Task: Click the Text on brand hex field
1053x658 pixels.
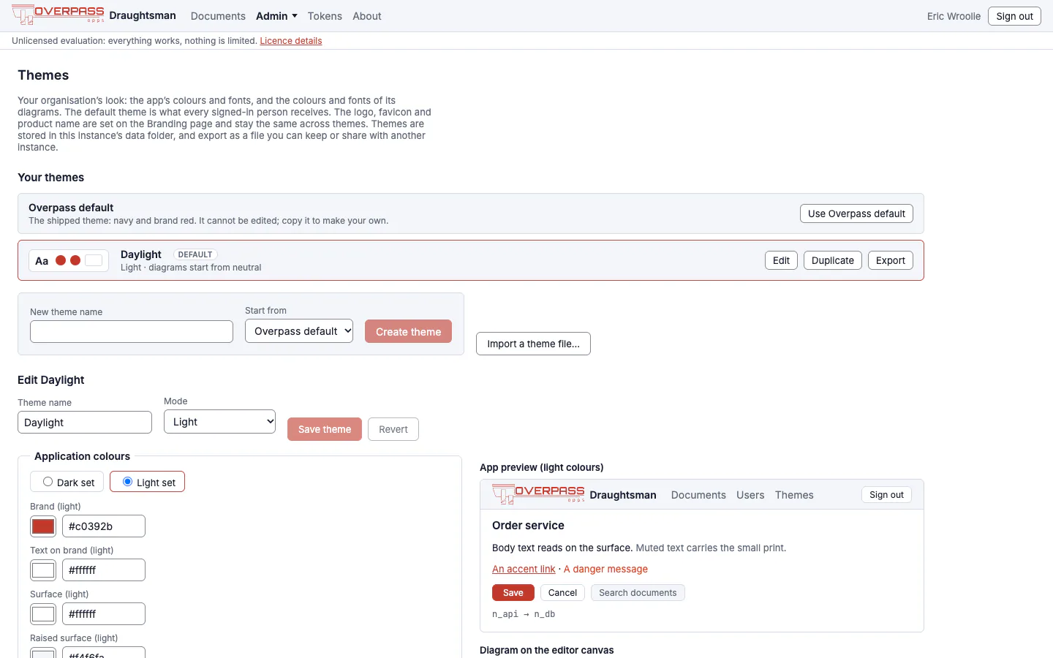Action: pos(104,570)
